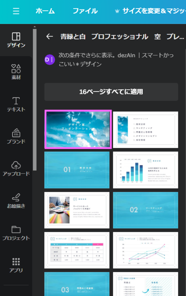
Task: Apply template with 16ページすべてに適用 button
Action: 111,92
